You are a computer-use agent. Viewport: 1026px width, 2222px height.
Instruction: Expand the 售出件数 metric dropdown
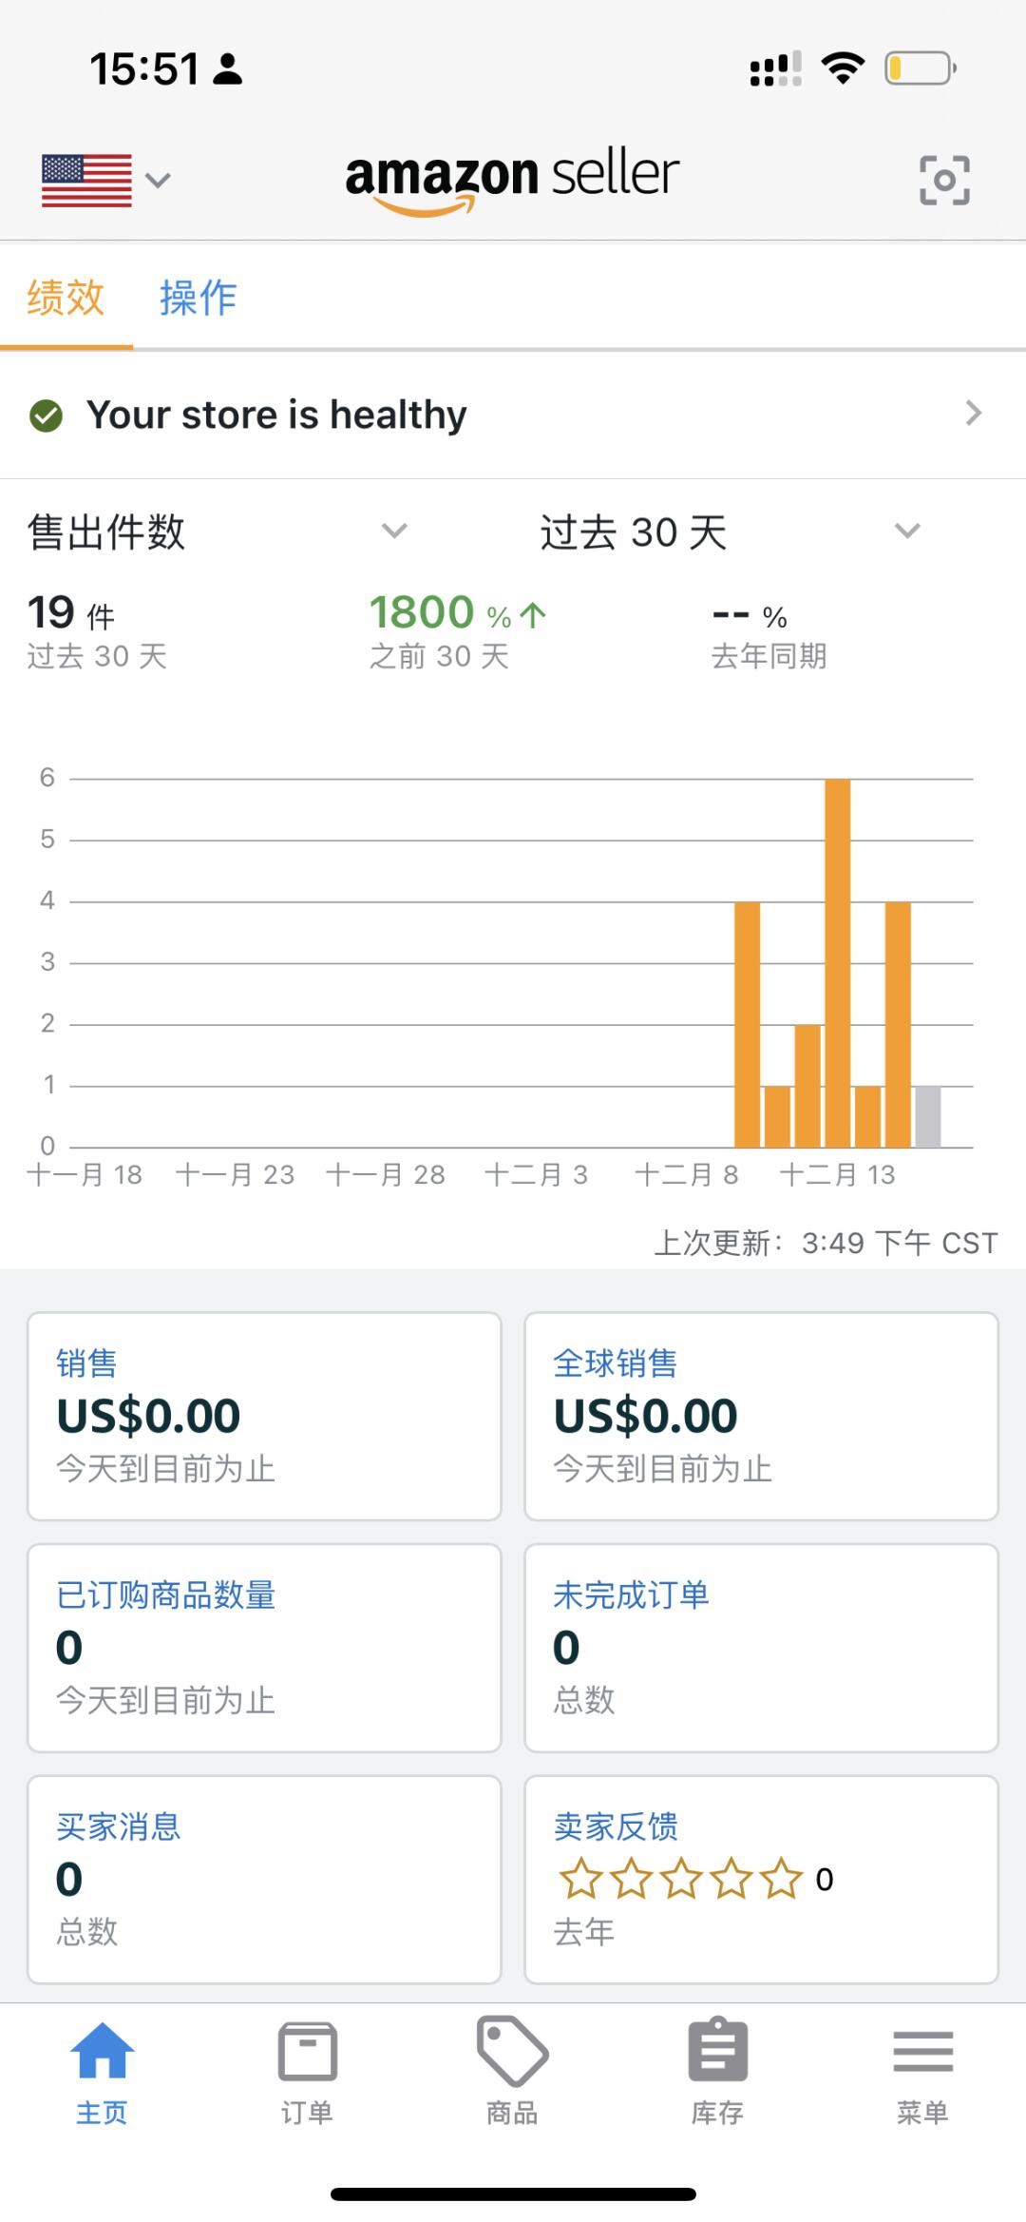pos(393,531)
